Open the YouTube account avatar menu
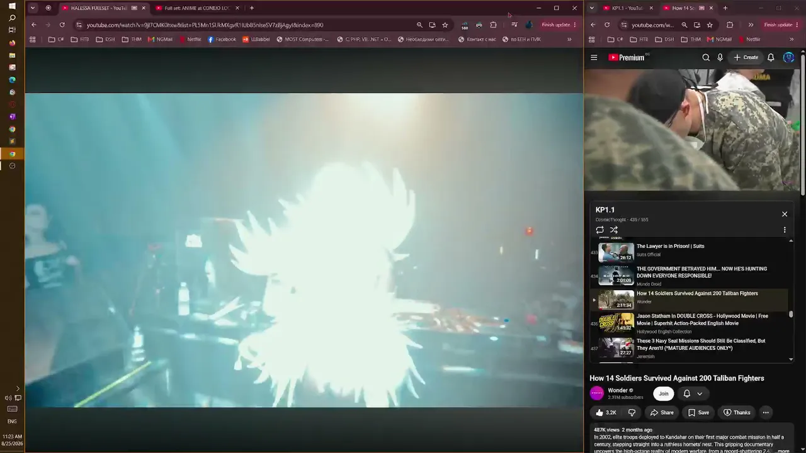 coord(788,57)
